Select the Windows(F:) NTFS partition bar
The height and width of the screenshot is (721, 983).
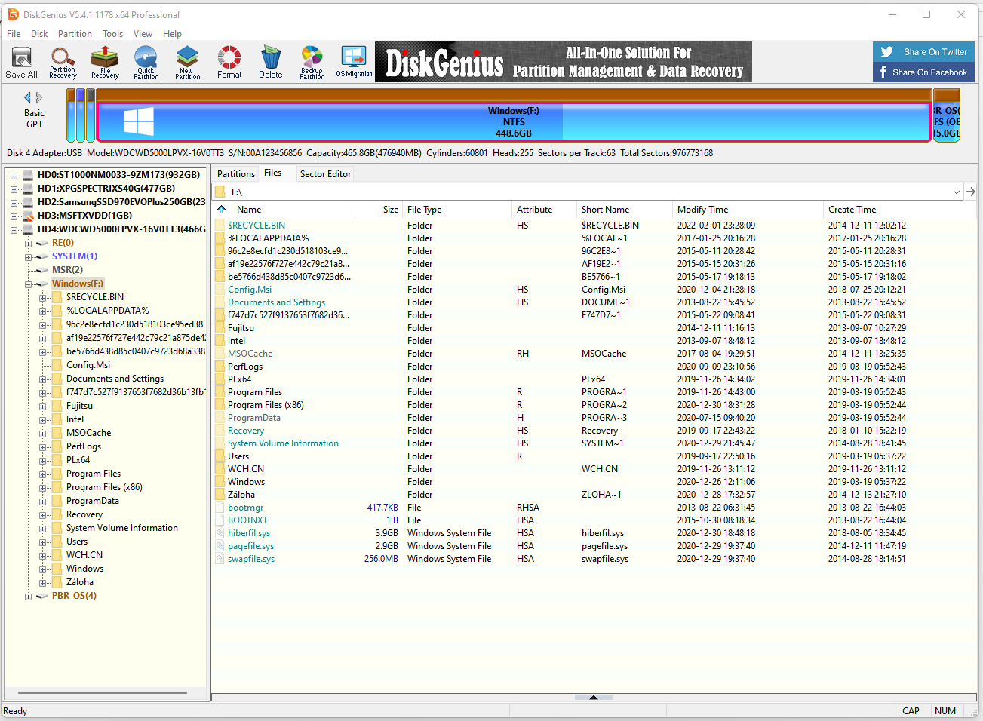(x=513, y=121)
